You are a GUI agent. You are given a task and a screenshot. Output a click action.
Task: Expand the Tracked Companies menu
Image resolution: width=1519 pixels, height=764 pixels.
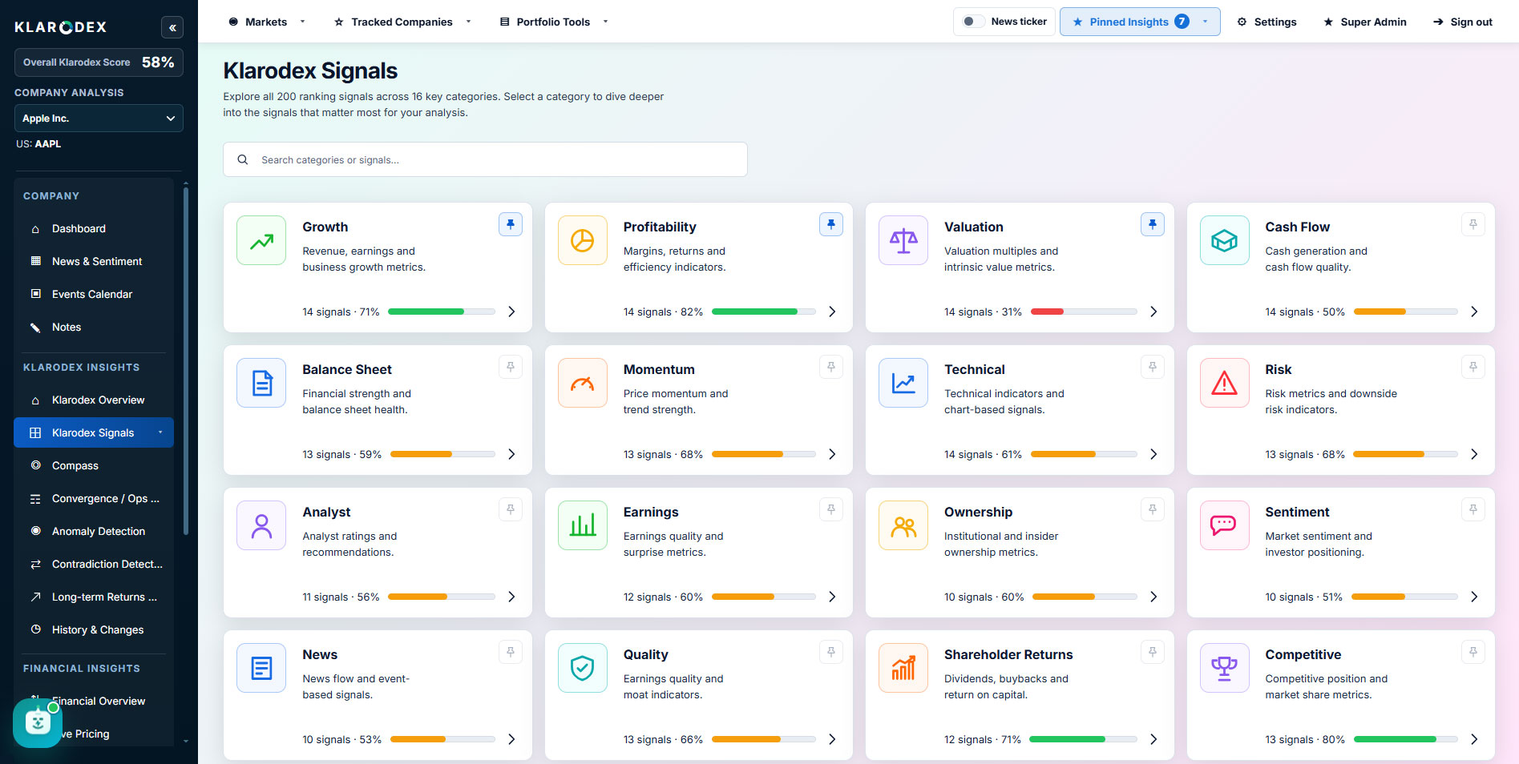click(402, 22)
